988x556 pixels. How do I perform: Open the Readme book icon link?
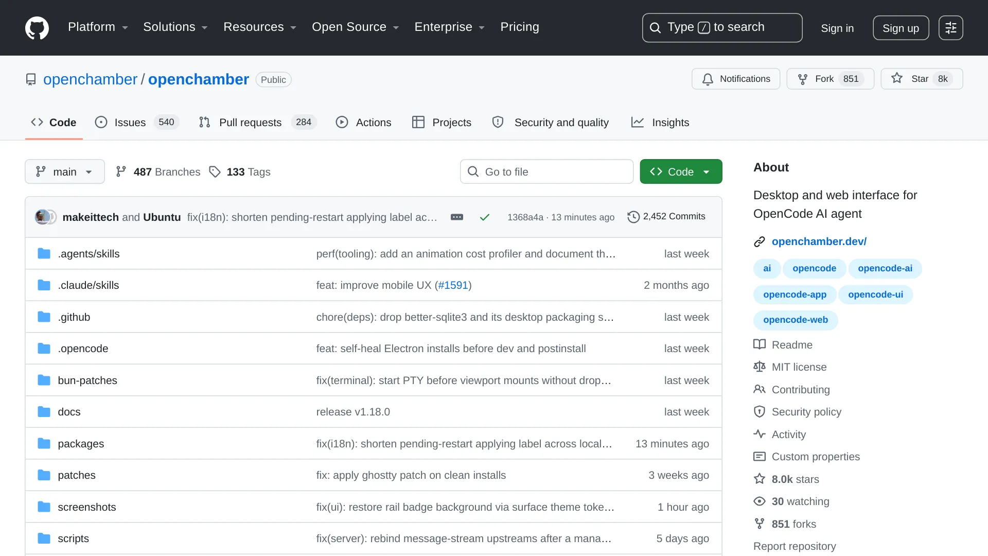tap(760, 345)
